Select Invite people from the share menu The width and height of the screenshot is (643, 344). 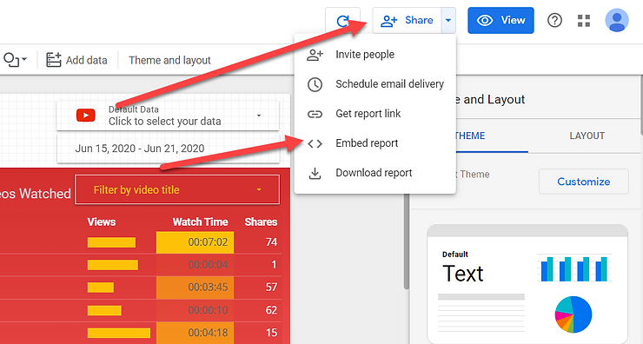pos(375,55)
